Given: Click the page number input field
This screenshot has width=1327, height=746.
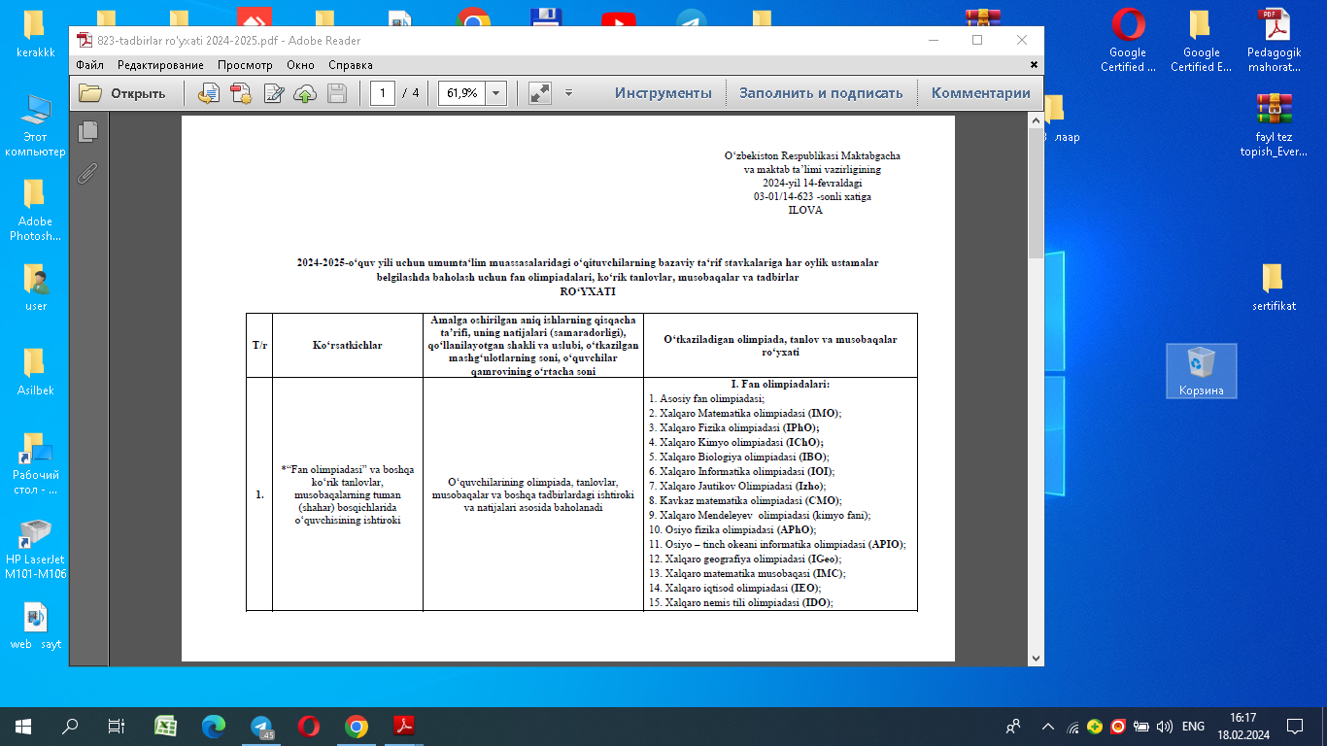Looking at the screenshot, I should tap(382, 93).
